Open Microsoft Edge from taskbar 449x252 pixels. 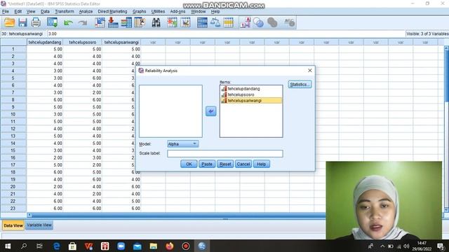56,246
